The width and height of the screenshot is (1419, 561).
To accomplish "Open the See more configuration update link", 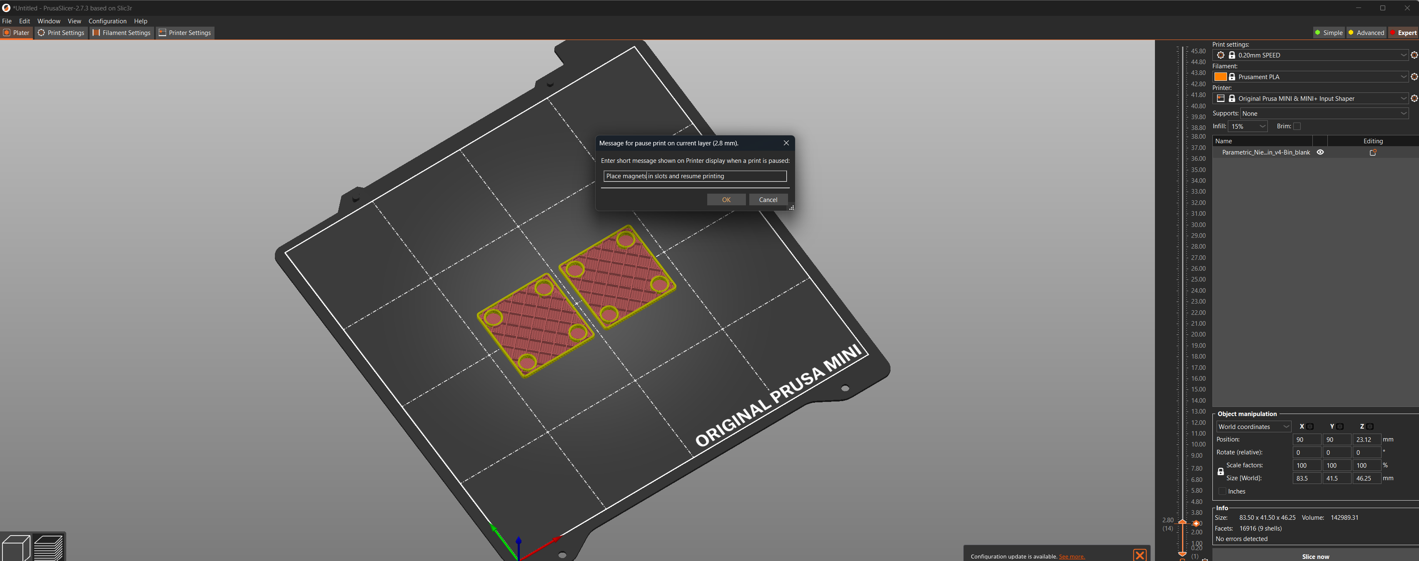I will coord(1071,556).
